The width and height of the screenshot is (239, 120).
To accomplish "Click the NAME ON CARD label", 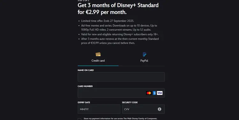I will click(86, 70).
